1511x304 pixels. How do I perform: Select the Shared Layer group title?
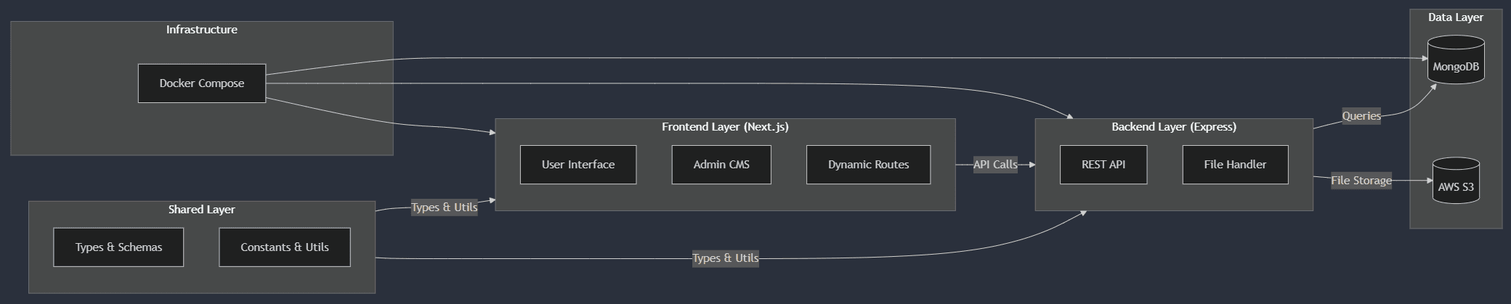pyautogui.click(x=201, y=210)
